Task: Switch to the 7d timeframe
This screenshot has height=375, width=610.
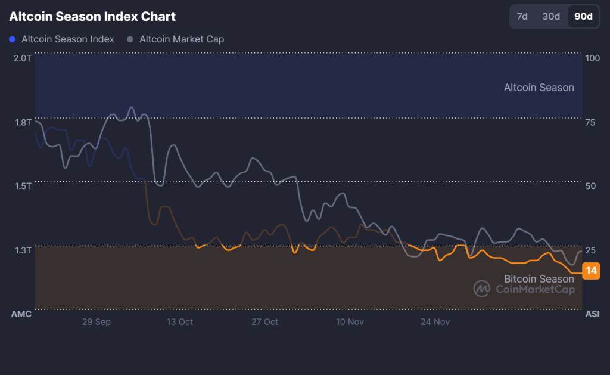Action: point(522,17)
